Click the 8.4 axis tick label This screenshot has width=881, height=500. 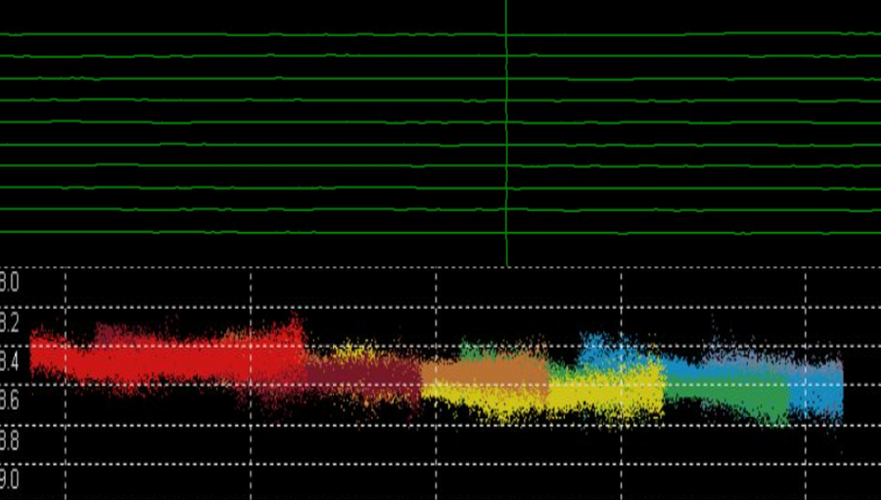point(9,361)
